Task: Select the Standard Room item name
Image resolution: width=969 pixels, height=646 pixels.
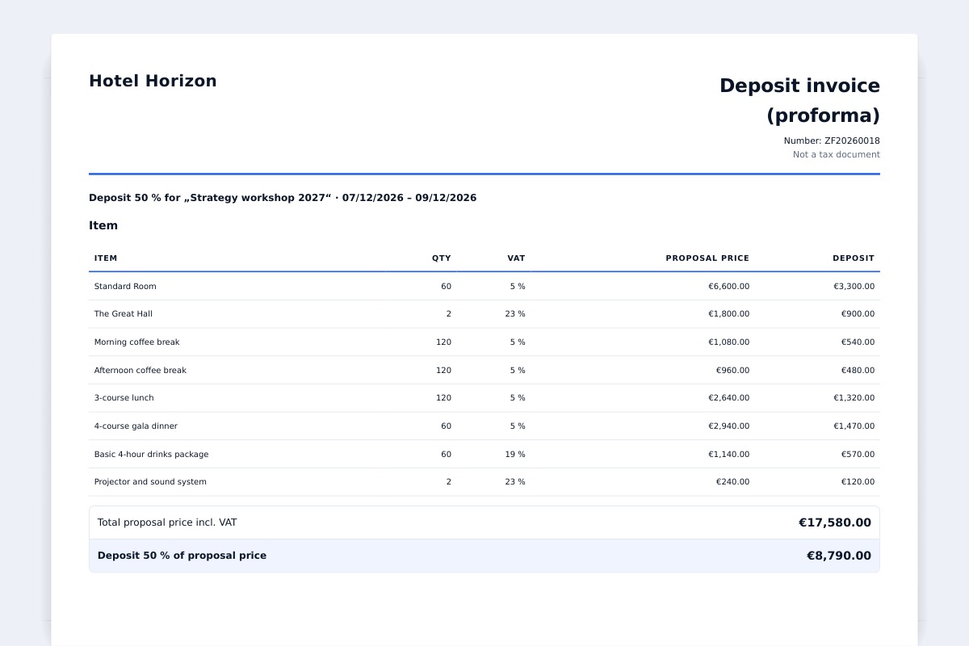Action: 125,286
